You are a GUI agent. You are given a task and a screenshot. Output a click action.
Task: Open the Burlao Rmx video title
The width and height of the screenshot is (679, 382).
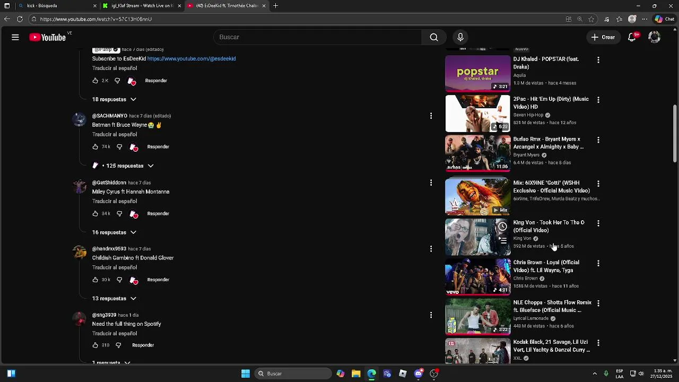click(549, 143)
